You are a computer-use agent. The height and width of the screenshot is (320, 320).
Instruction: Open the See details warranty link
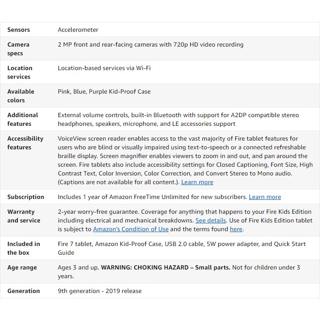point(211,220)
